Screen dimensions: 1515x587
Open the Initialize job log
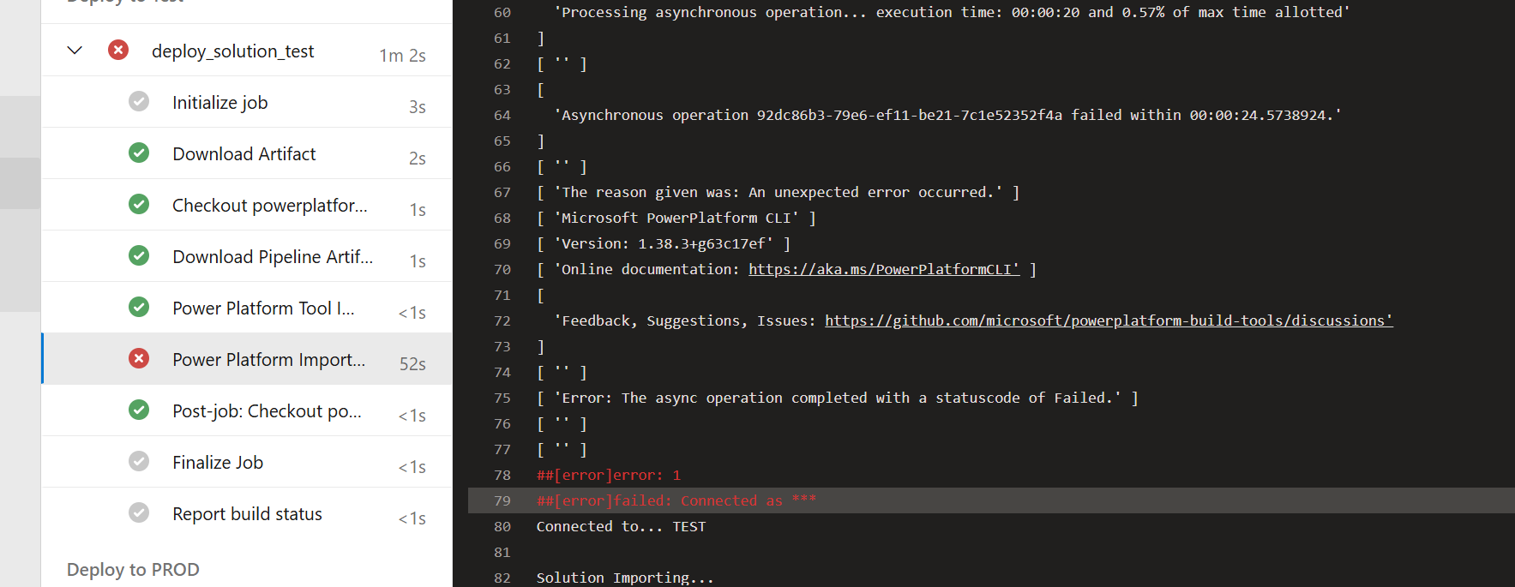[219, 101]
